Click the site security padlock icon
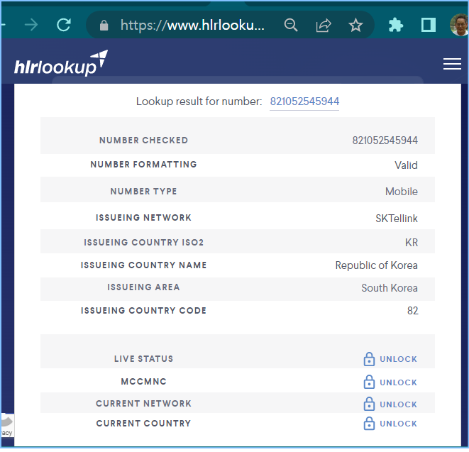The image size is (469, 452). pyautogui.click(x=105, y=26)
